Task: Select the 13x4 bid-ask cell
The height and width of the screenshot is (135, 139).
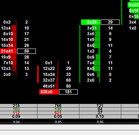Action: (x=6, y=28)
